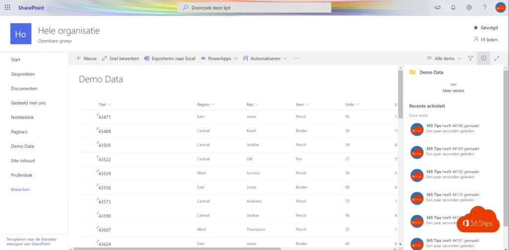Click Nieuw to add item

point(86,59)
